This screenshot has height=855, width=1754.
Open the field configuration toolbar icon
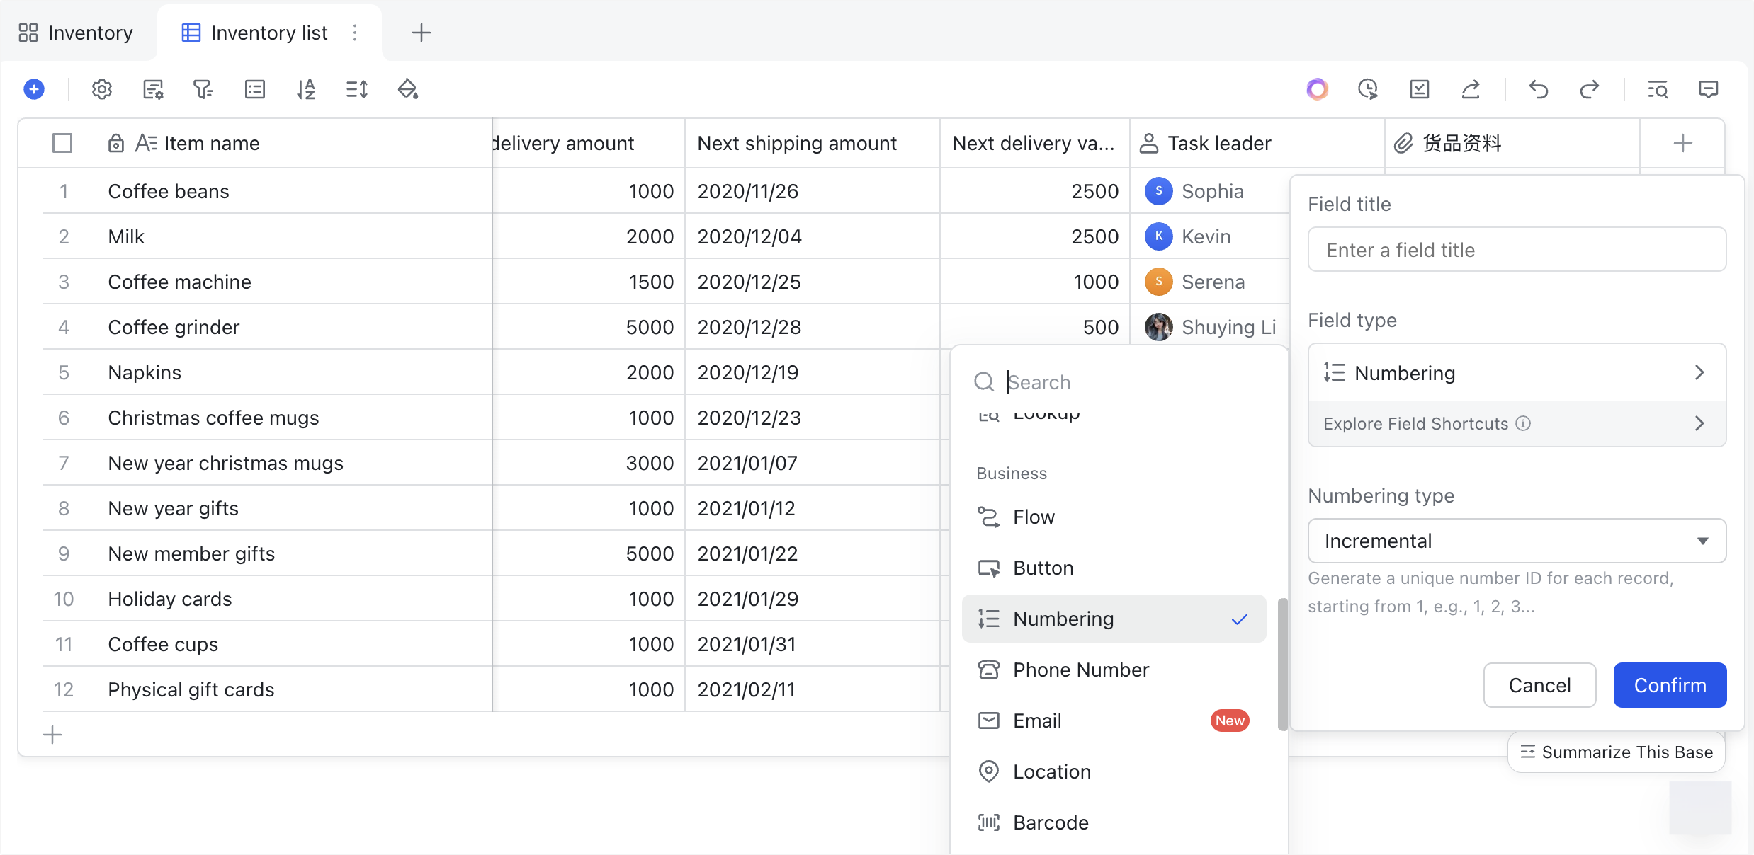point(153,89)
